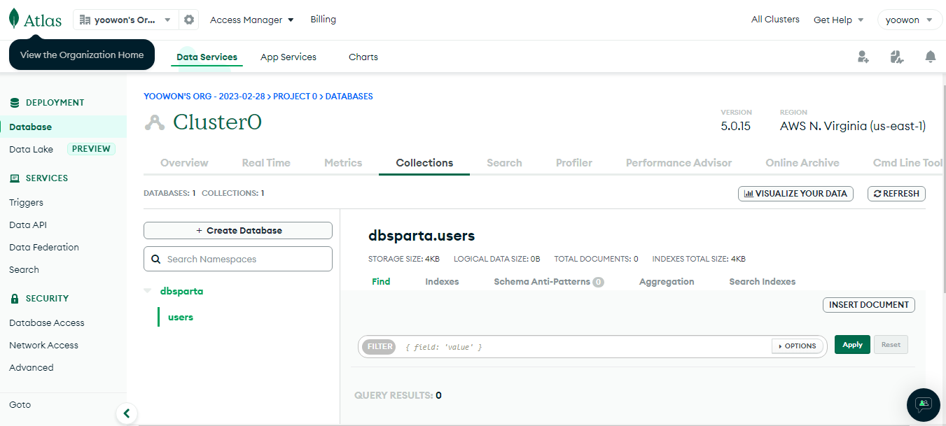Open Network Access settings
Viewport: 946px width, 426px height.
coord(43,346)
